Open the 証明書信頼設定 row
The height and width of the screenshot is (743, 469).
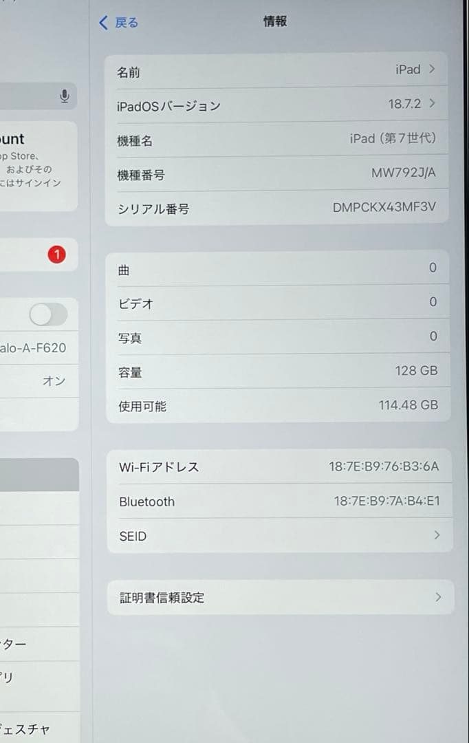click(281, 597)
